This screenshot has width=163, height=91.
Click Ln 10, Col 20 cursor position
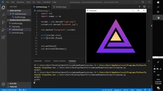point(107,90)
